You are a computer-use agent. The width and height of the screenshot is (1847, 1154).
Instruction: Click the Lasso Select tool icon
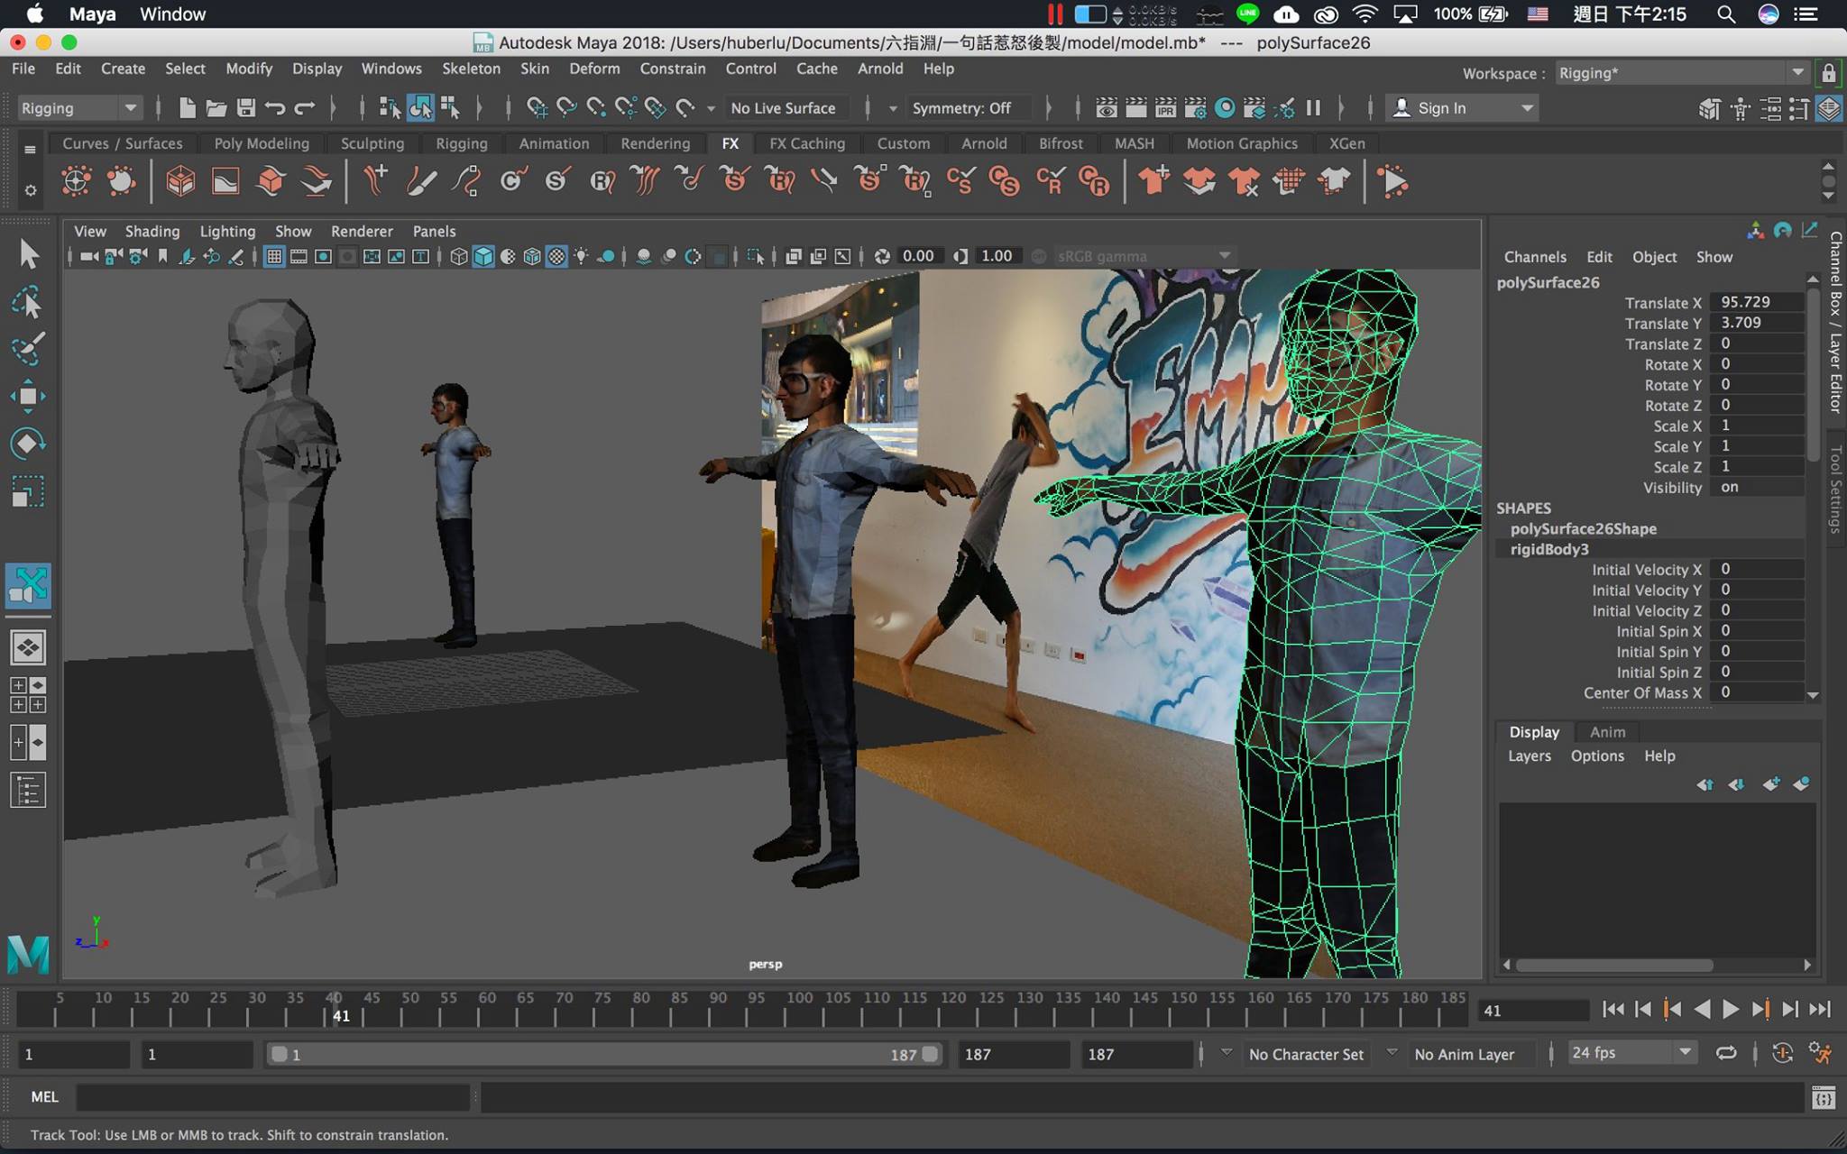[28, 302]
